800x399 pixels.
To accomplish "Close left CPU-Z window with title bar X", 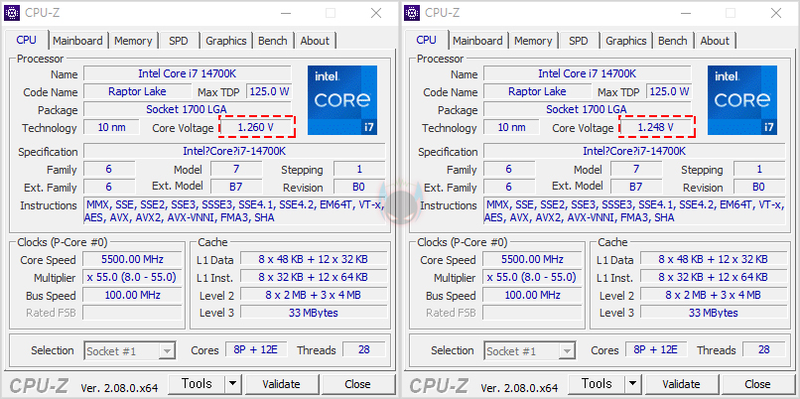I will tap(376, 13).
